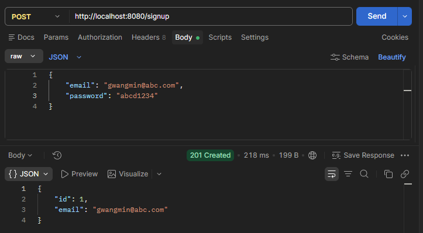Open the Scripts tab
This screenshot has height=233, width=423.
click(x=220, y=37)
